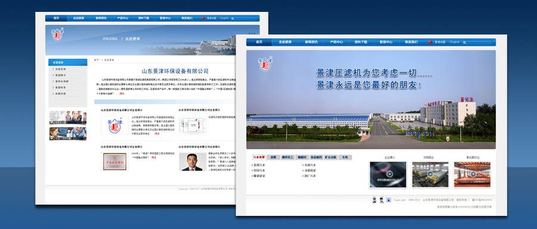Select the 污水处理 category tab
Image resolution: width=537 pixels, height=229 pixels.
pos(259,158)
